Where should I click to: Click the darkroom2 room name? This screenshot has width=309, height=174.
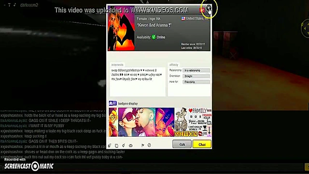pos(29,5)
